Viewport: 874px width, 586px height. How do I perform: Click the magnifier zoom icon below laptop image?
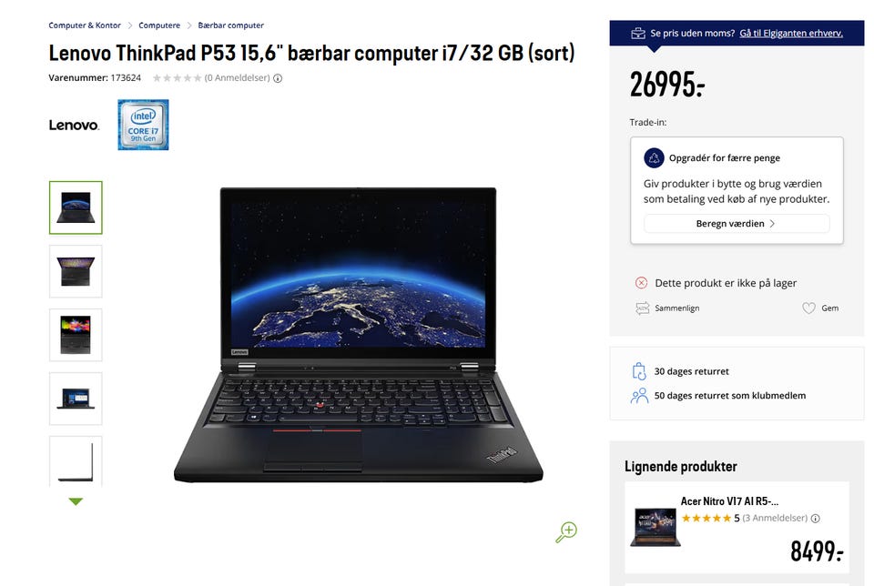pyautogui.click(x=565, y=532)
